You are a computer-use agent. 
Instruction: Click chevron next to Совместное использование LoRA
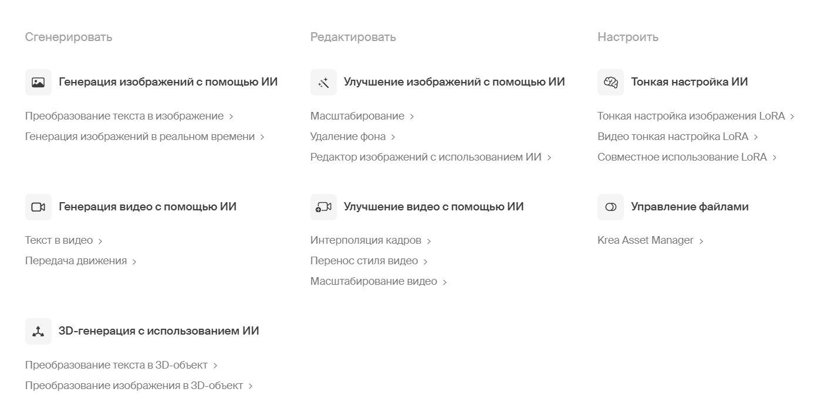pos(775,158)
